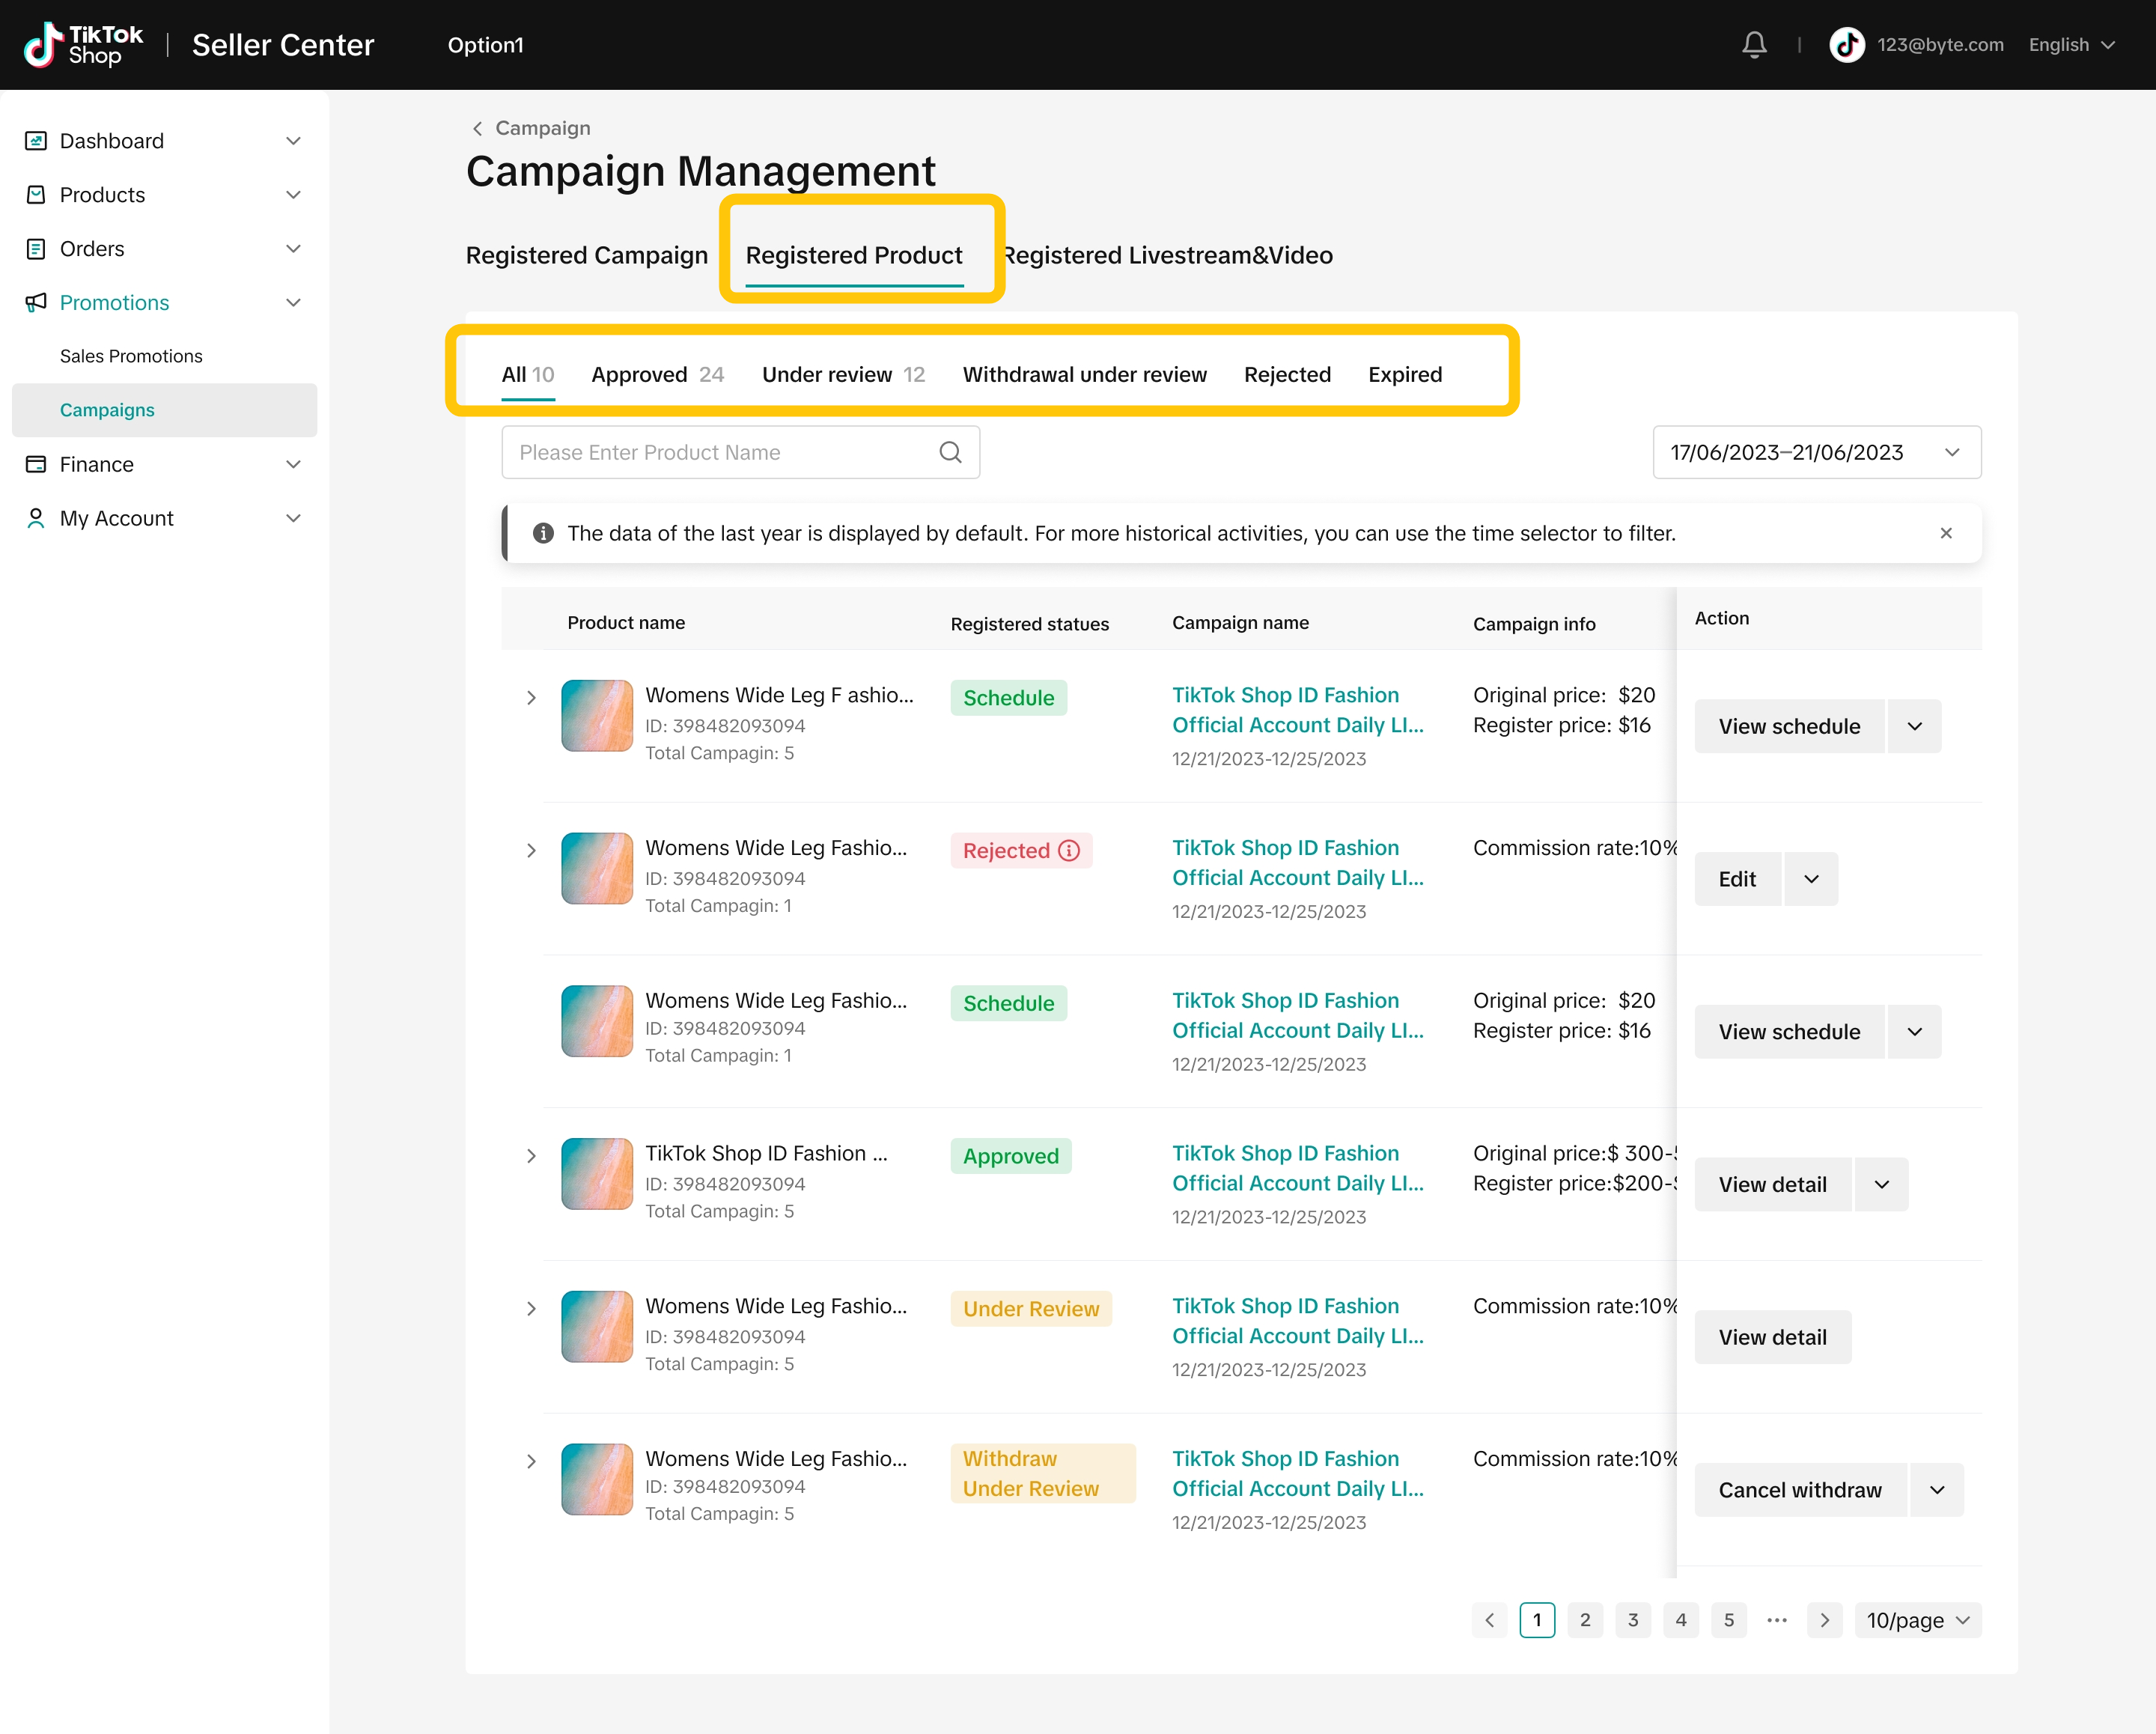2156x1734 pixels.
Task: Switch to Registered Campaign tab
Action: click(x=586, y=255)
